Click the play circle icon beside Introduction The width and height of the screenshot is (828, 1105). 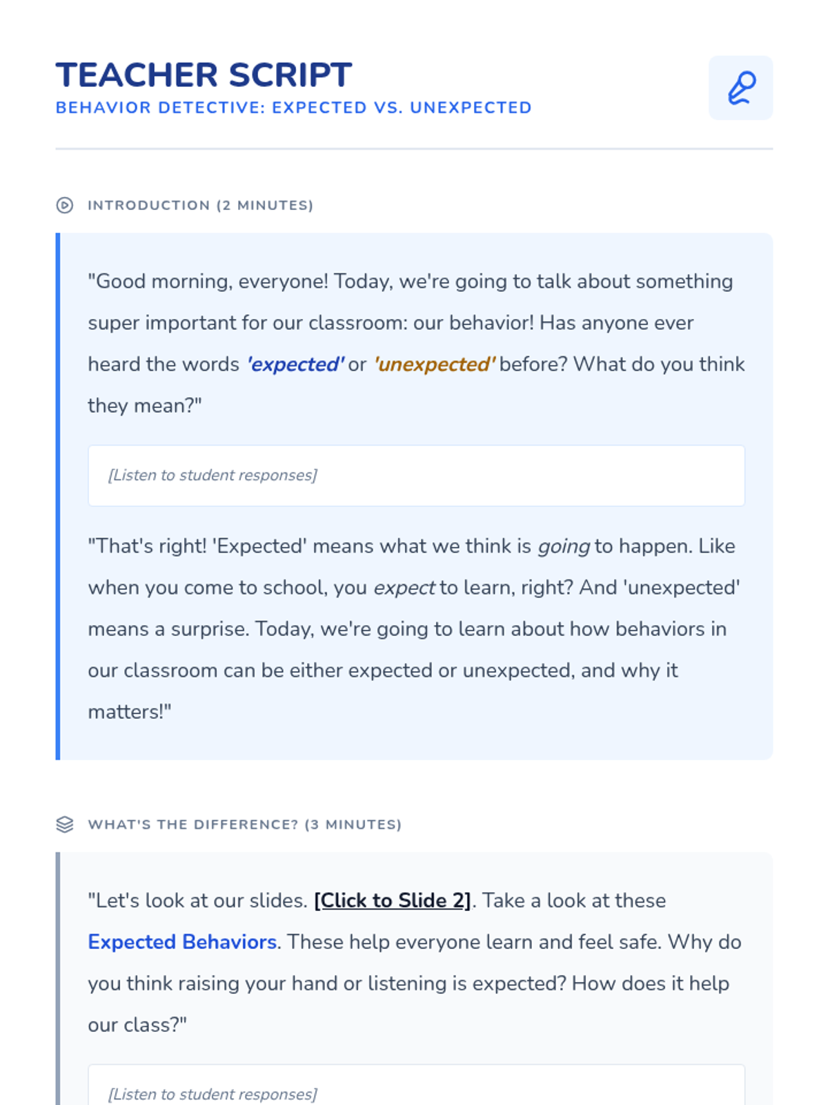pos(65,205)
